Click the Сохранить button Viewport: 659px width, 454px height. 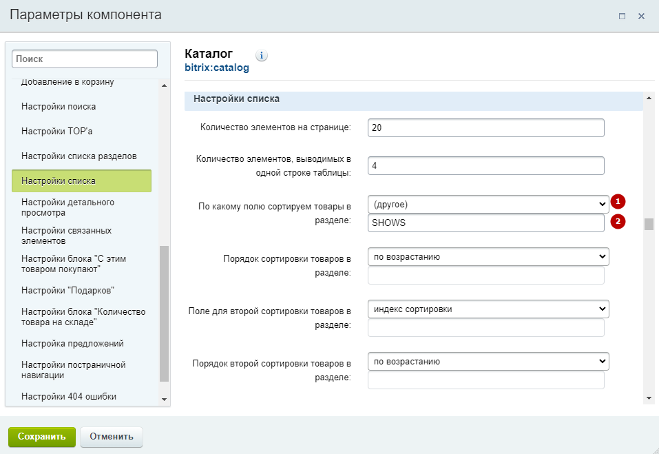point(42,436)
